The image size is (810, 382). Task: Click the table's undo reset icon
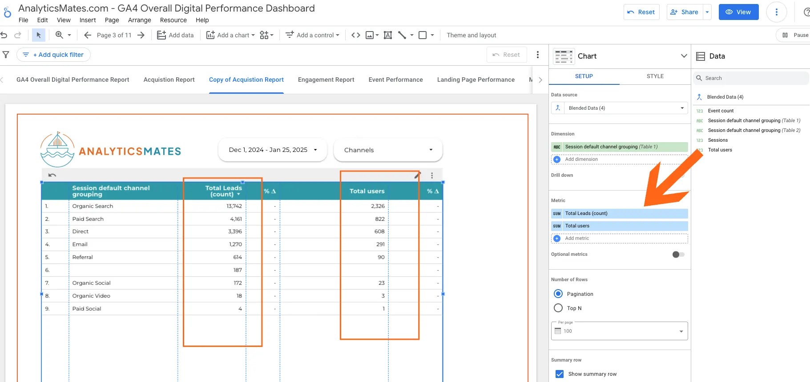[x=52, y=175]
